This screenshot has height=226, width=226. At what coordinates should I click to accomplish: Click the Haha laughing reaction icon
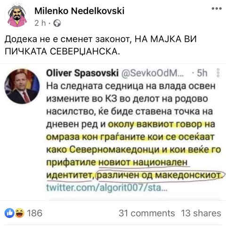click(x=20, y=213)
